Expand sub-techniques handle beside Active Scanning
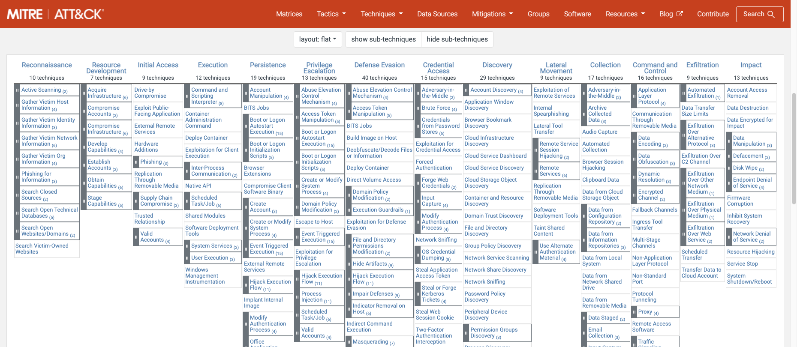This screenshot has width=797, height=347. click(x=18, y=90)
